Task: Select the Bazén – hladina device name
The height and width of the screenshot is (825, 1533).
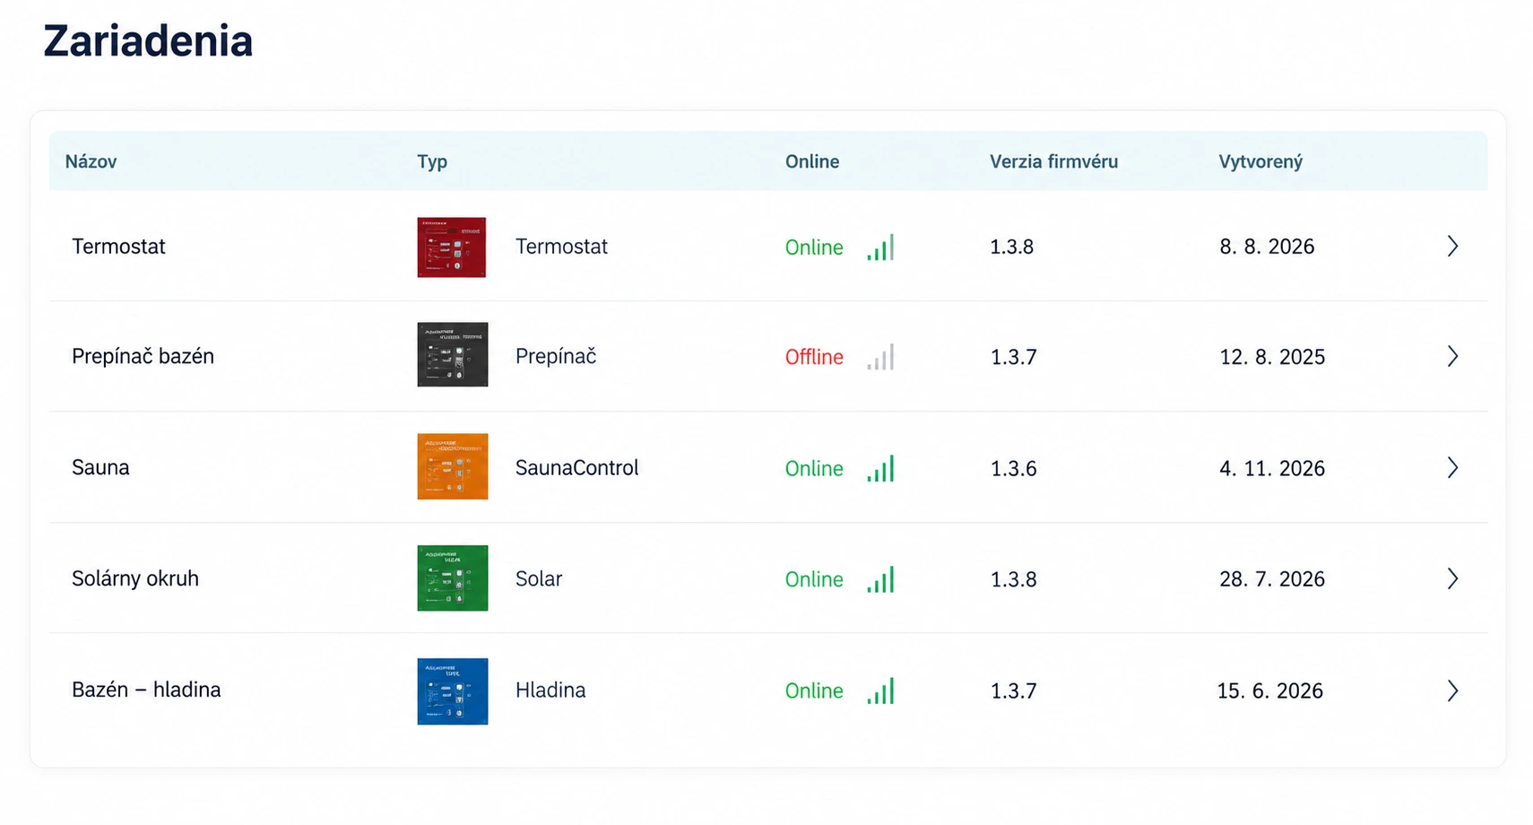Action: point(146,690)
